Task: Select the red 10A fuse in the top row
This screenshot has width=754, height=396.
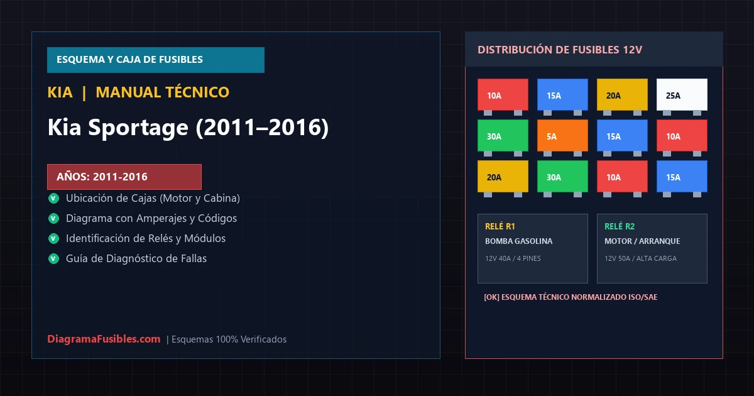Action: coord(503,95)
